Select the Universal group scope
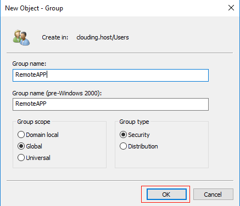Image resolution: width=240 pixels, height=206 pixels. click(34, 158)
